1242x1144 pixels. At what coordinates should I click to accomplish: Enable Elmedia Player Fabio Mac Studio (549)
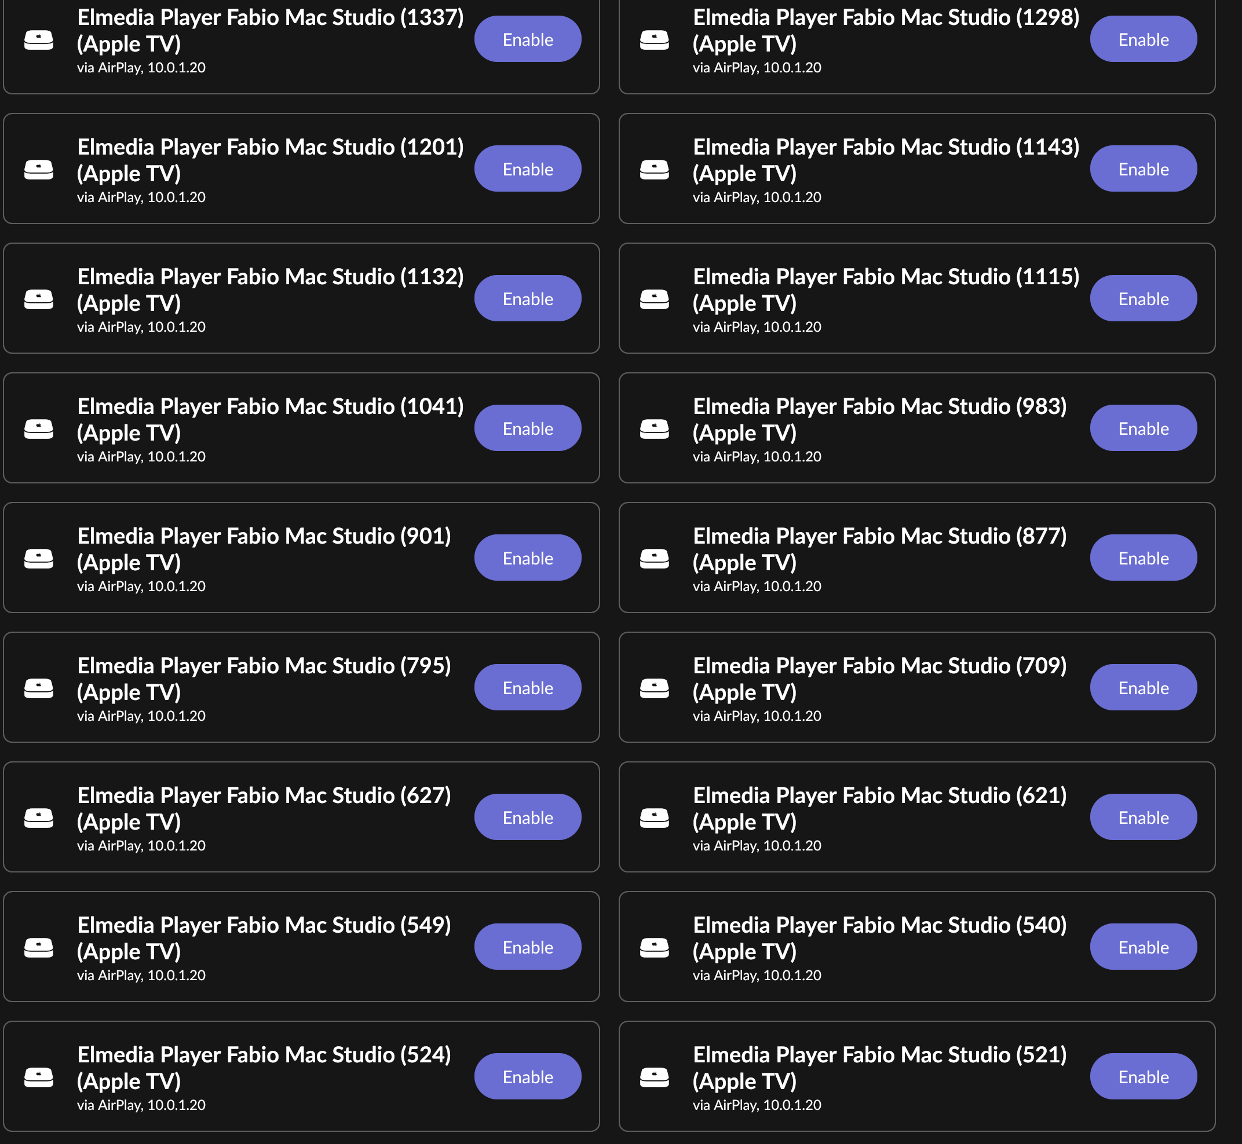click(x=528, y=947)
